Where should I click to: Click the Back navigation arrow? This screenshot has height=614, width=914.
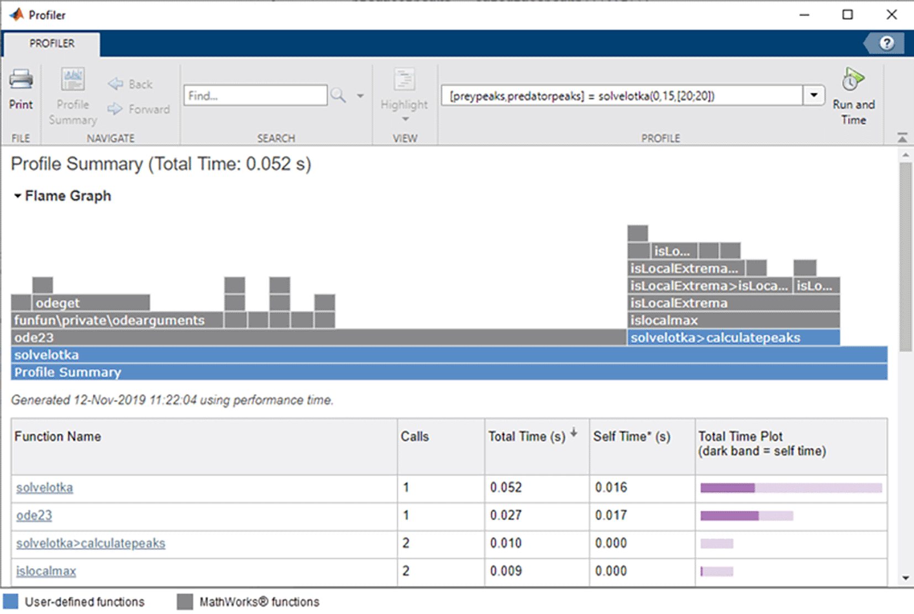tap(116, 84)
